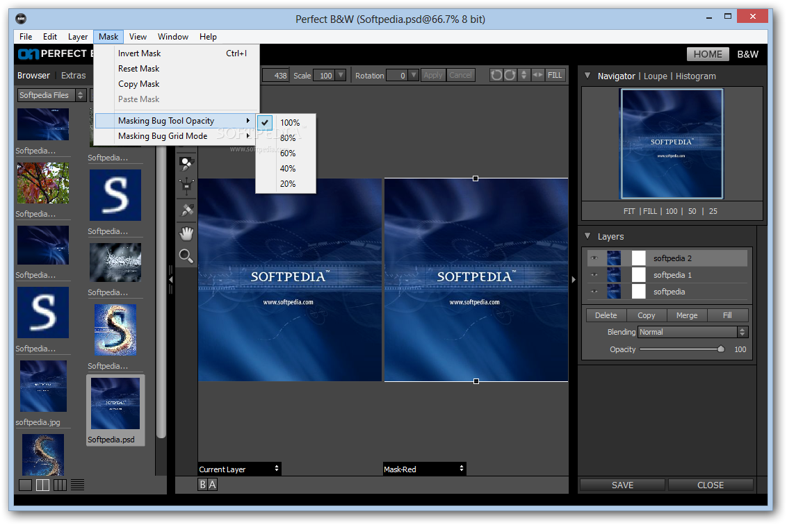Switch browser to list view
This screenshot has width=787, height=525.
point(77,485)
